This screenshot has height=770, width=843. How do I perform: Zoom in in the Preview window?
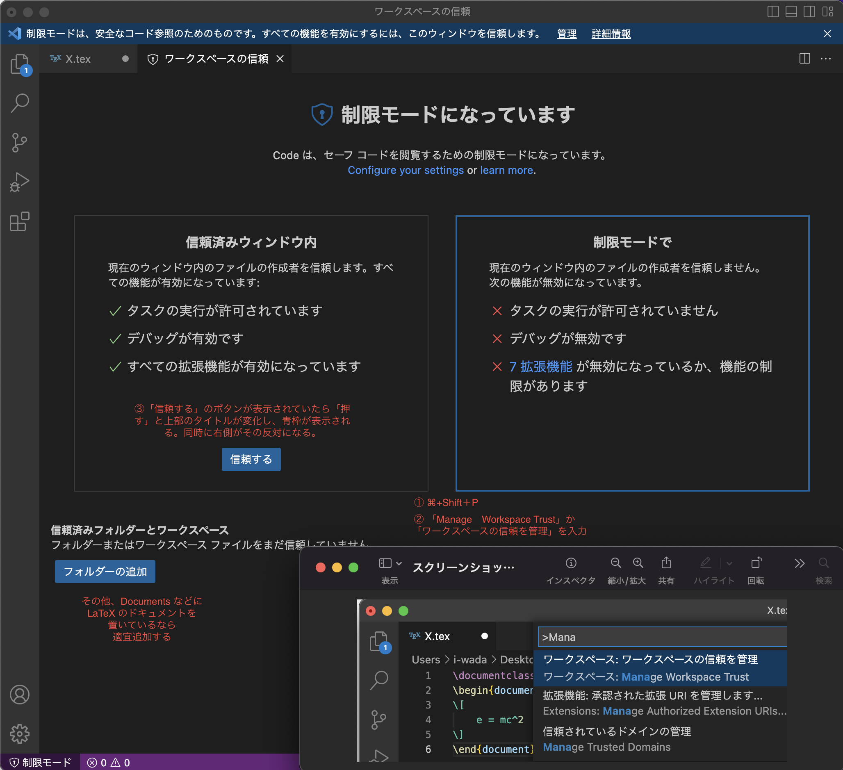click(638, 563)
